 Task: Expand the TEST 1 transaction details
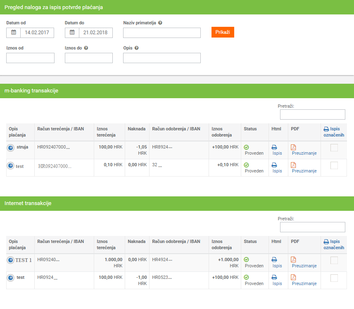pyautogui.click(x=11, y=260)
